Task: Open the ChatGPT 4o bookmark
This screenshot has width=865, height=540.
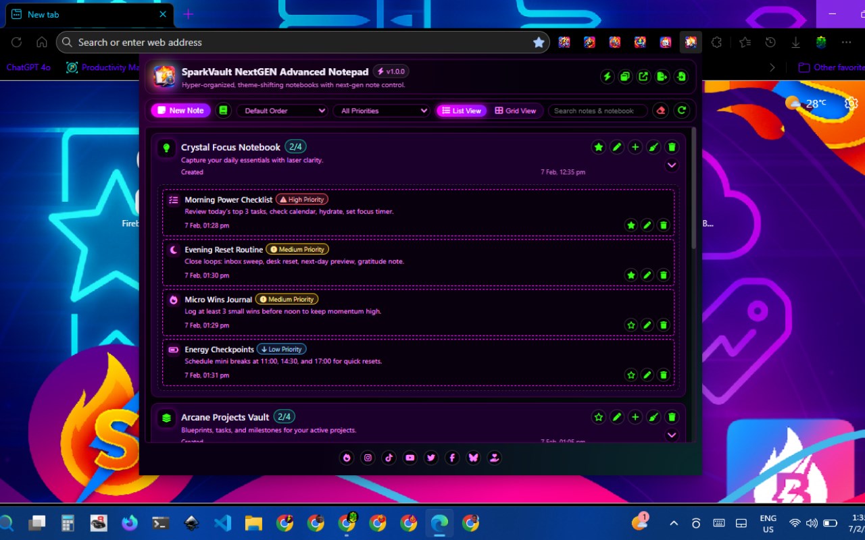Action: (28, 67)
